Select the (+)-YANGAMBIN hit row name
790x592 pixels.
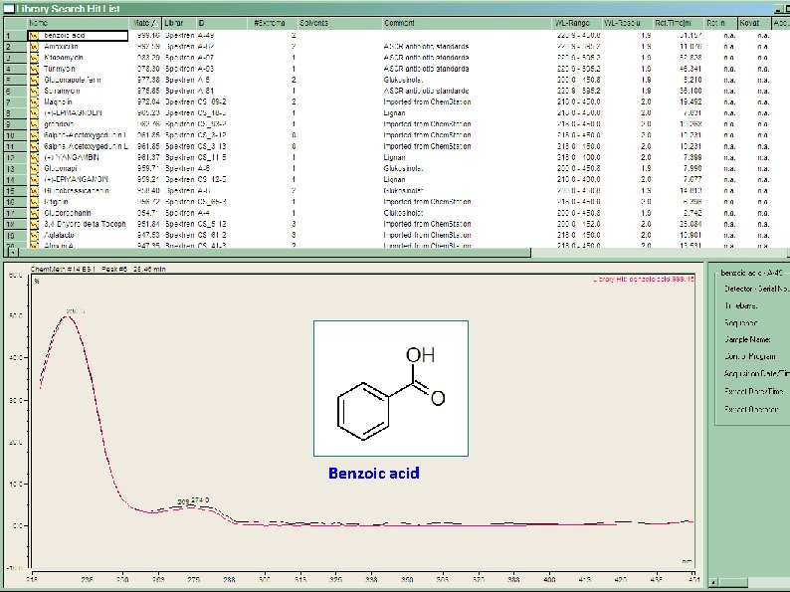71,157
